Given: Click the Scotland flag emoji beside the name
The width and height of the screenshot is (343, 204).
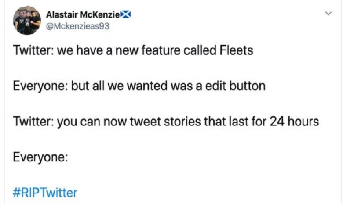Looking at the screenshot, I should tap(126, 15).
